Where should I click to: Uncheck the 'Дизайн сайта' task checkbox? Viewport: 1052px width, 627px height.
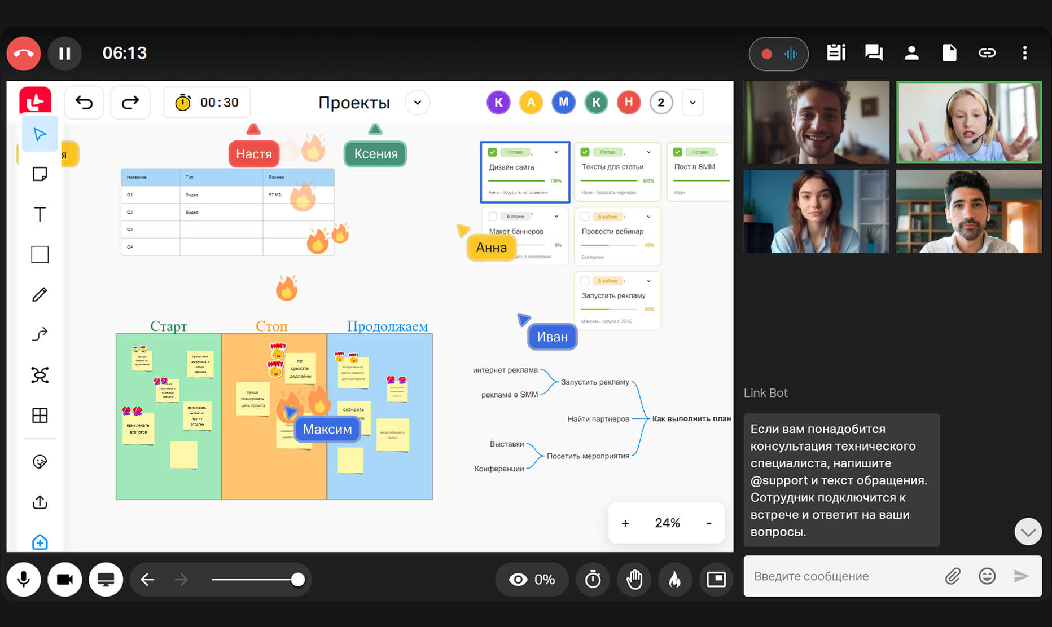492,152
